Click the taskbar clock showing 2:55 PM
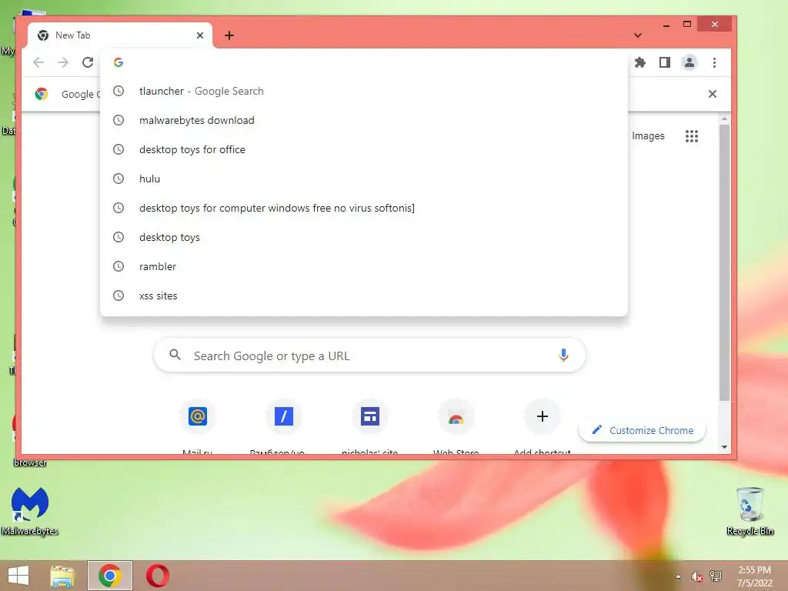This screenshot has width=788, height=591. 754,576
